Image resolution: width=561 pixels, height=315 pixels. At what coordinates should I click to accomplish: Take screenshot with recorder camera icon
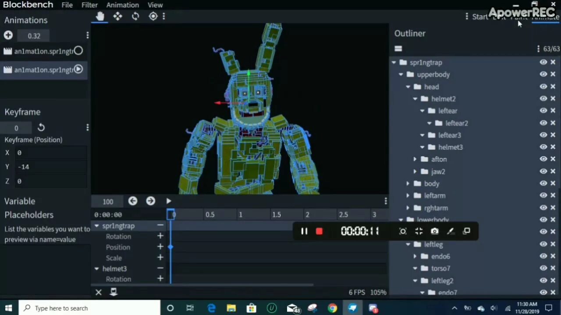(434, 231)
